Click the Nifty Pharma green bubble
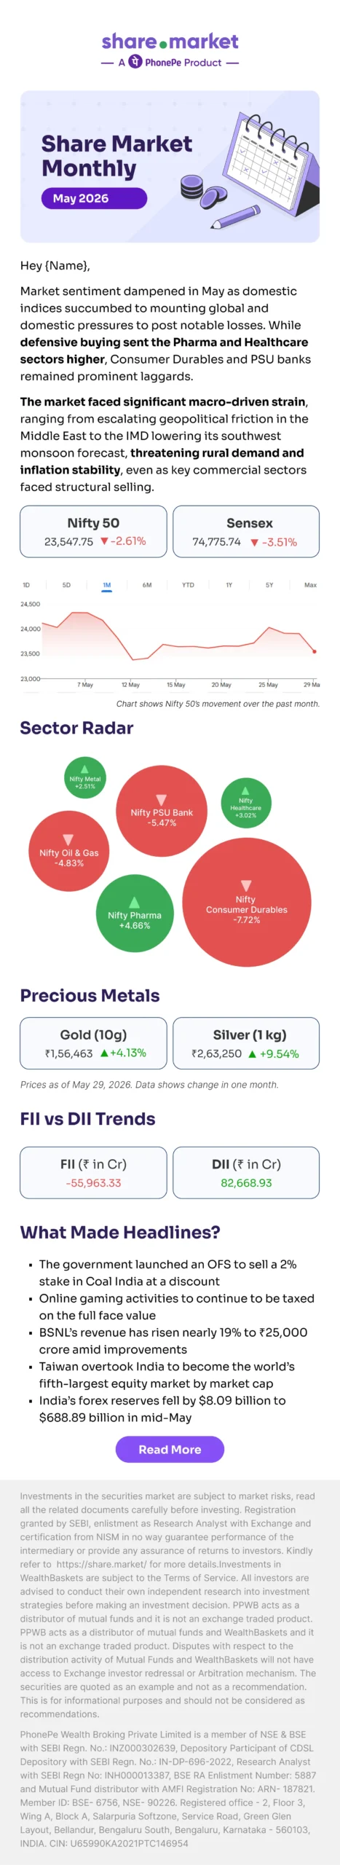Screen dimensions: 340x1865 click(x=135, y=914)
